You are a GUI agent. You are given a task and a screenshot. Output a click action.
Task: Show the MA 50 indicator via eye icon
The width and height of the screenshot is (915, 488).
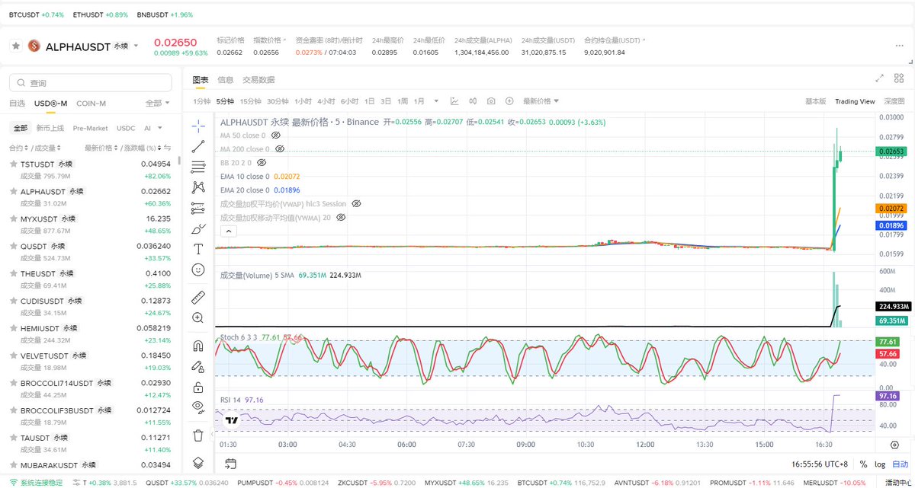click(x=276, y=136)
